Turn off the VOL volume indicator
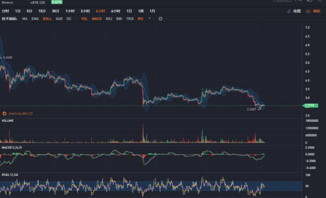 pos(84,19)
